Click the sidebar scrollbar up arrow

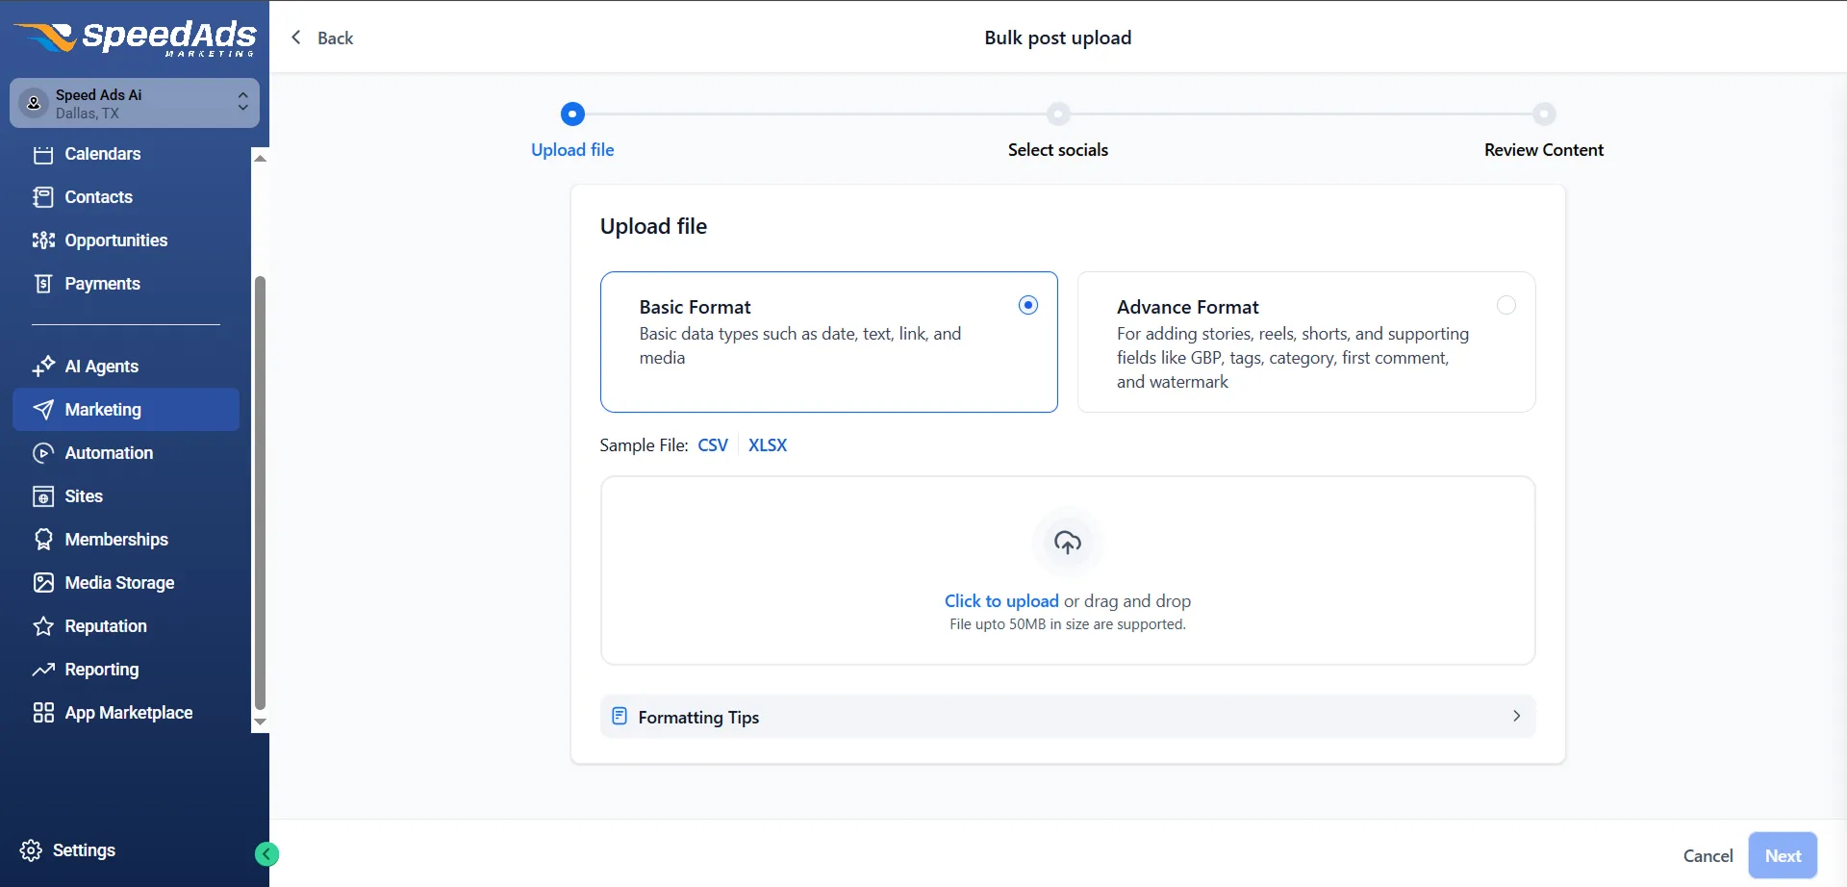(260, 158)
